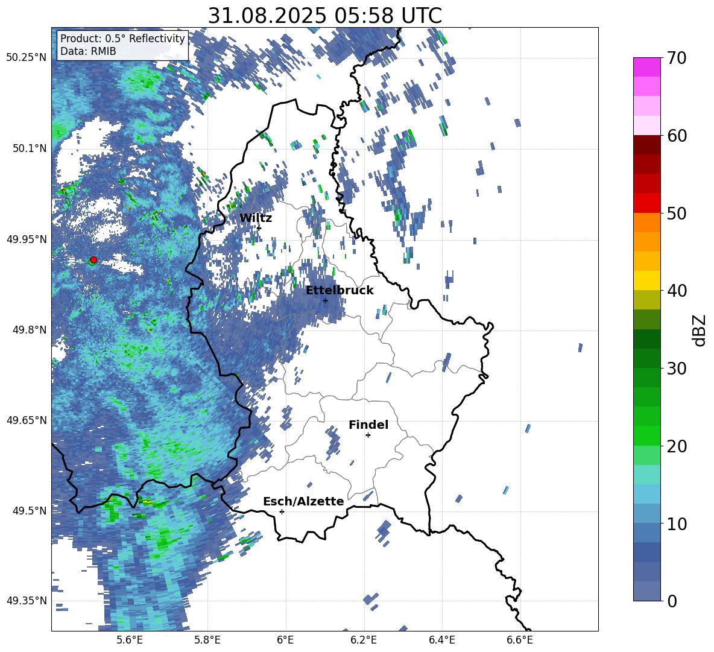The image size is (714, 652).
Task: Click the 30 value on the colorbar
Action: click(x=677, y=369)
